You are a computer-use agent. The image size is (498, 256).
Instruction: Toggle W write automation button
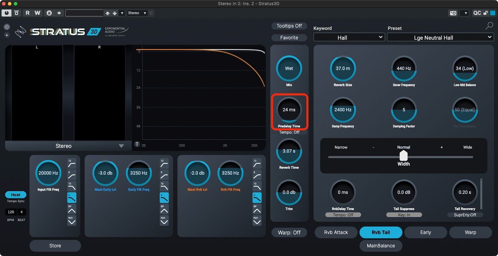[x=37, y=13]
